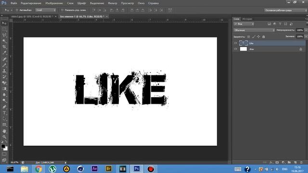
Task: Switch to the История panel tab
Action: 247,19
